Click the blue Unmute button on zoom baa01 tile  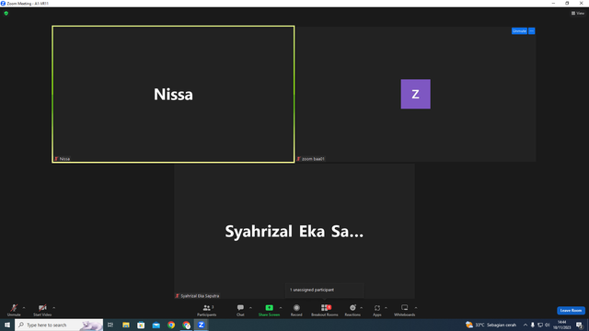coord(519,31)
